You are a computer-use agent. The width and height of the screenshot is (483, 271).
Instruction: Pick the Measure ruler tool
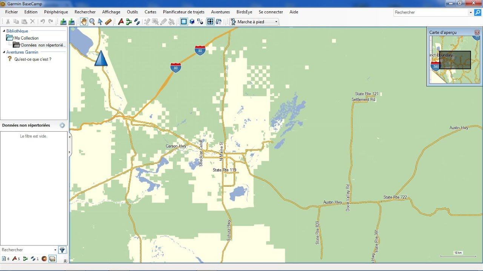108,22
